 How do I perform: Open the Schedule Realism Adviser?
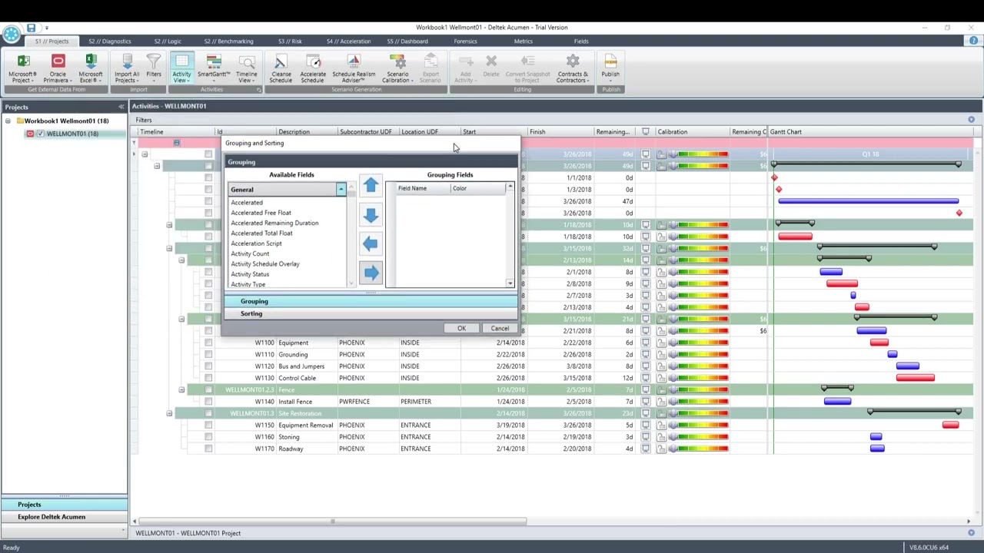[x=354, y=68]
